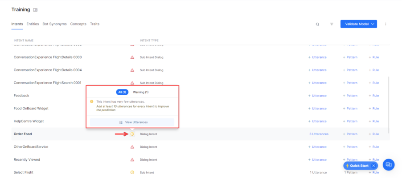This screenshot has height=178, width=402.
Task: Click the search magnifier icon
Action: click(317, 24)
